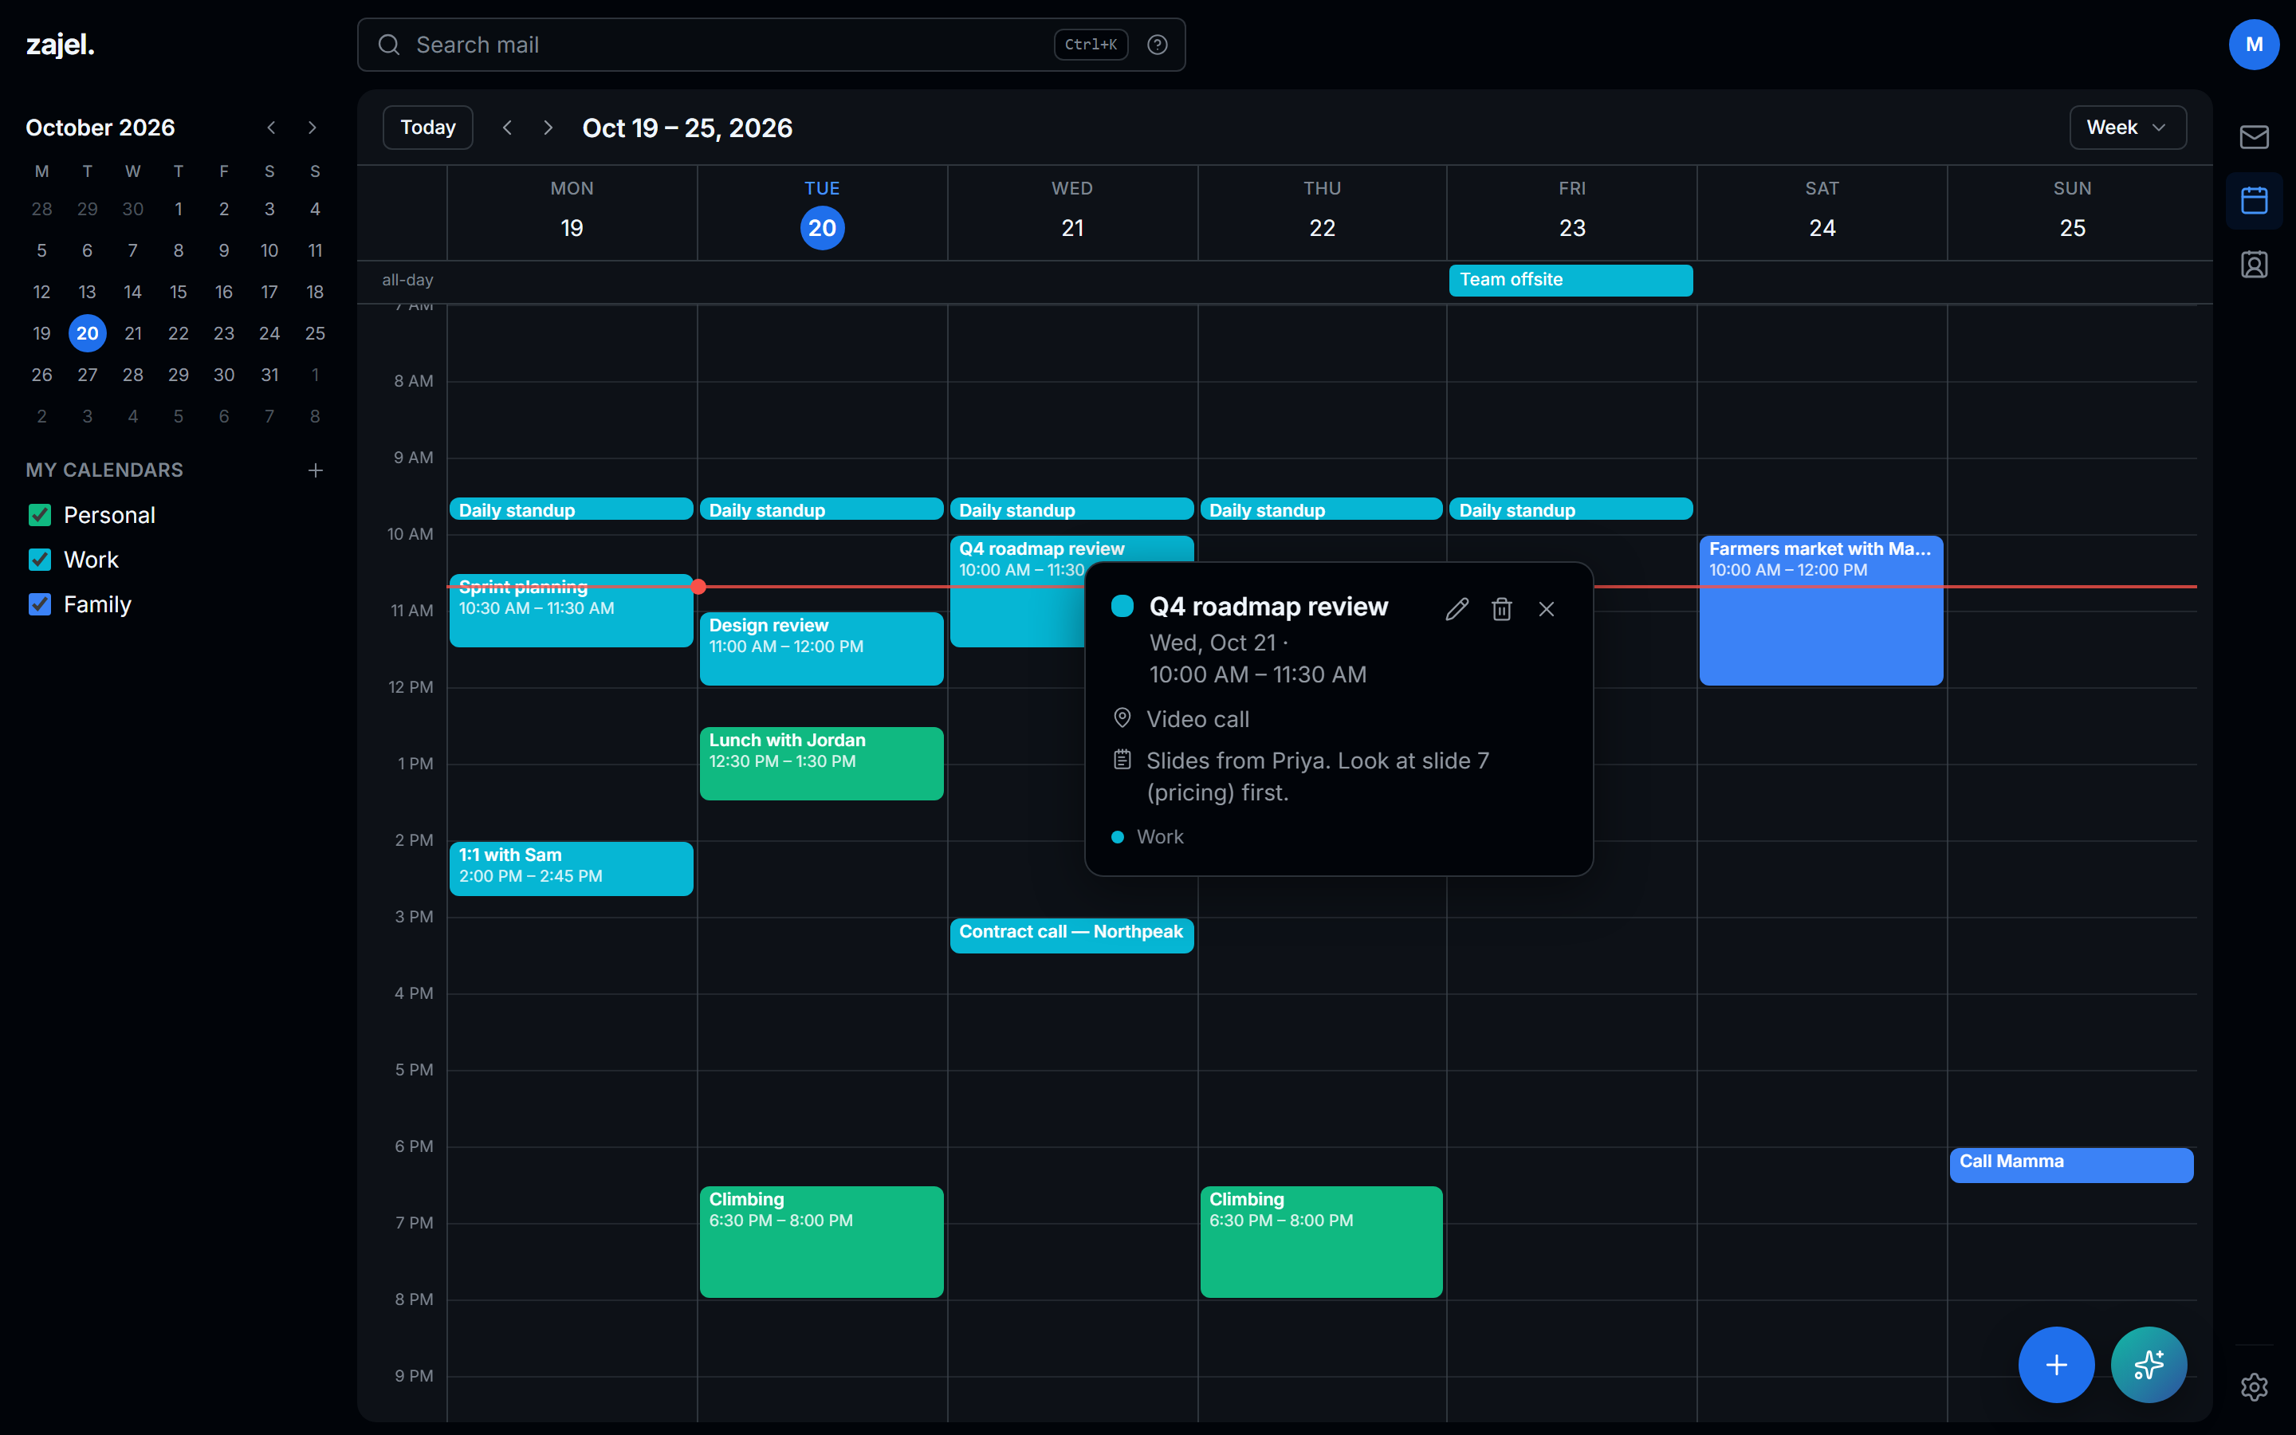Click the search help question icon
The image size is (2296, 1435).
1157,45
